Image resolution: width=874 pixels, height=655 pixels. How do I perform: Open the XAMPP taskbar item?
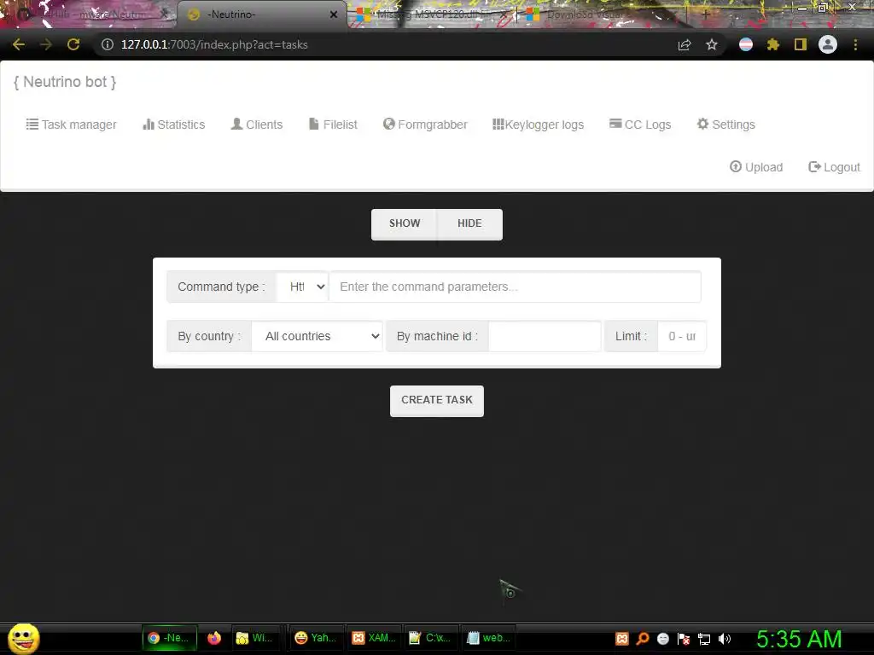point(374,638)
